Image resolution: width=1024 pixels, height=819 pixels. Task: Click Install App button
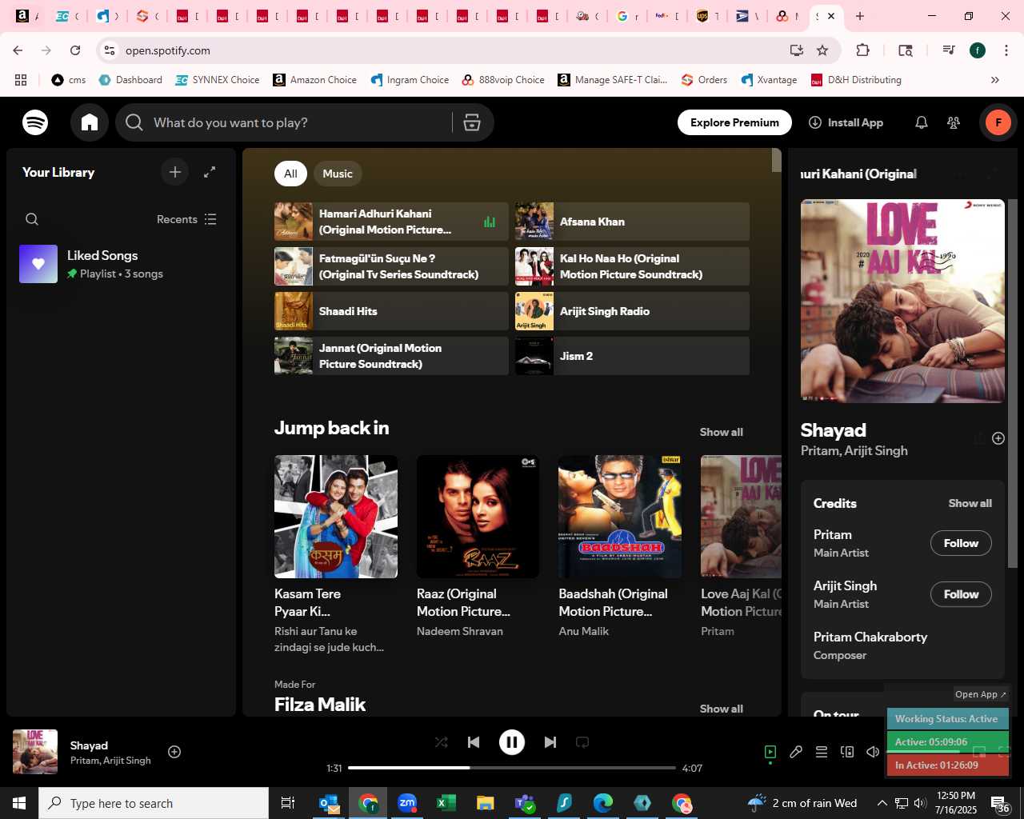(x=846, y=122)
